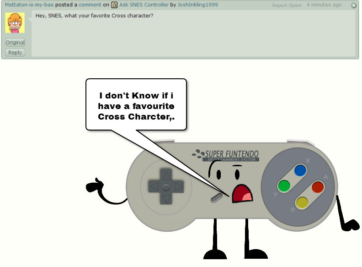
Task: Click the '4 minutes ago' timestamp
Action: pyautogui.click(x=324, y=5)
